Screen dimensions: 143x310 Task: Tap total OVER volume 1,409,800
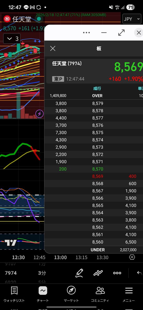(x=58, y=96)
